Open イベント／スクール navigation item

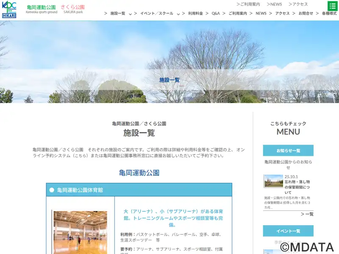coord(156,14)
